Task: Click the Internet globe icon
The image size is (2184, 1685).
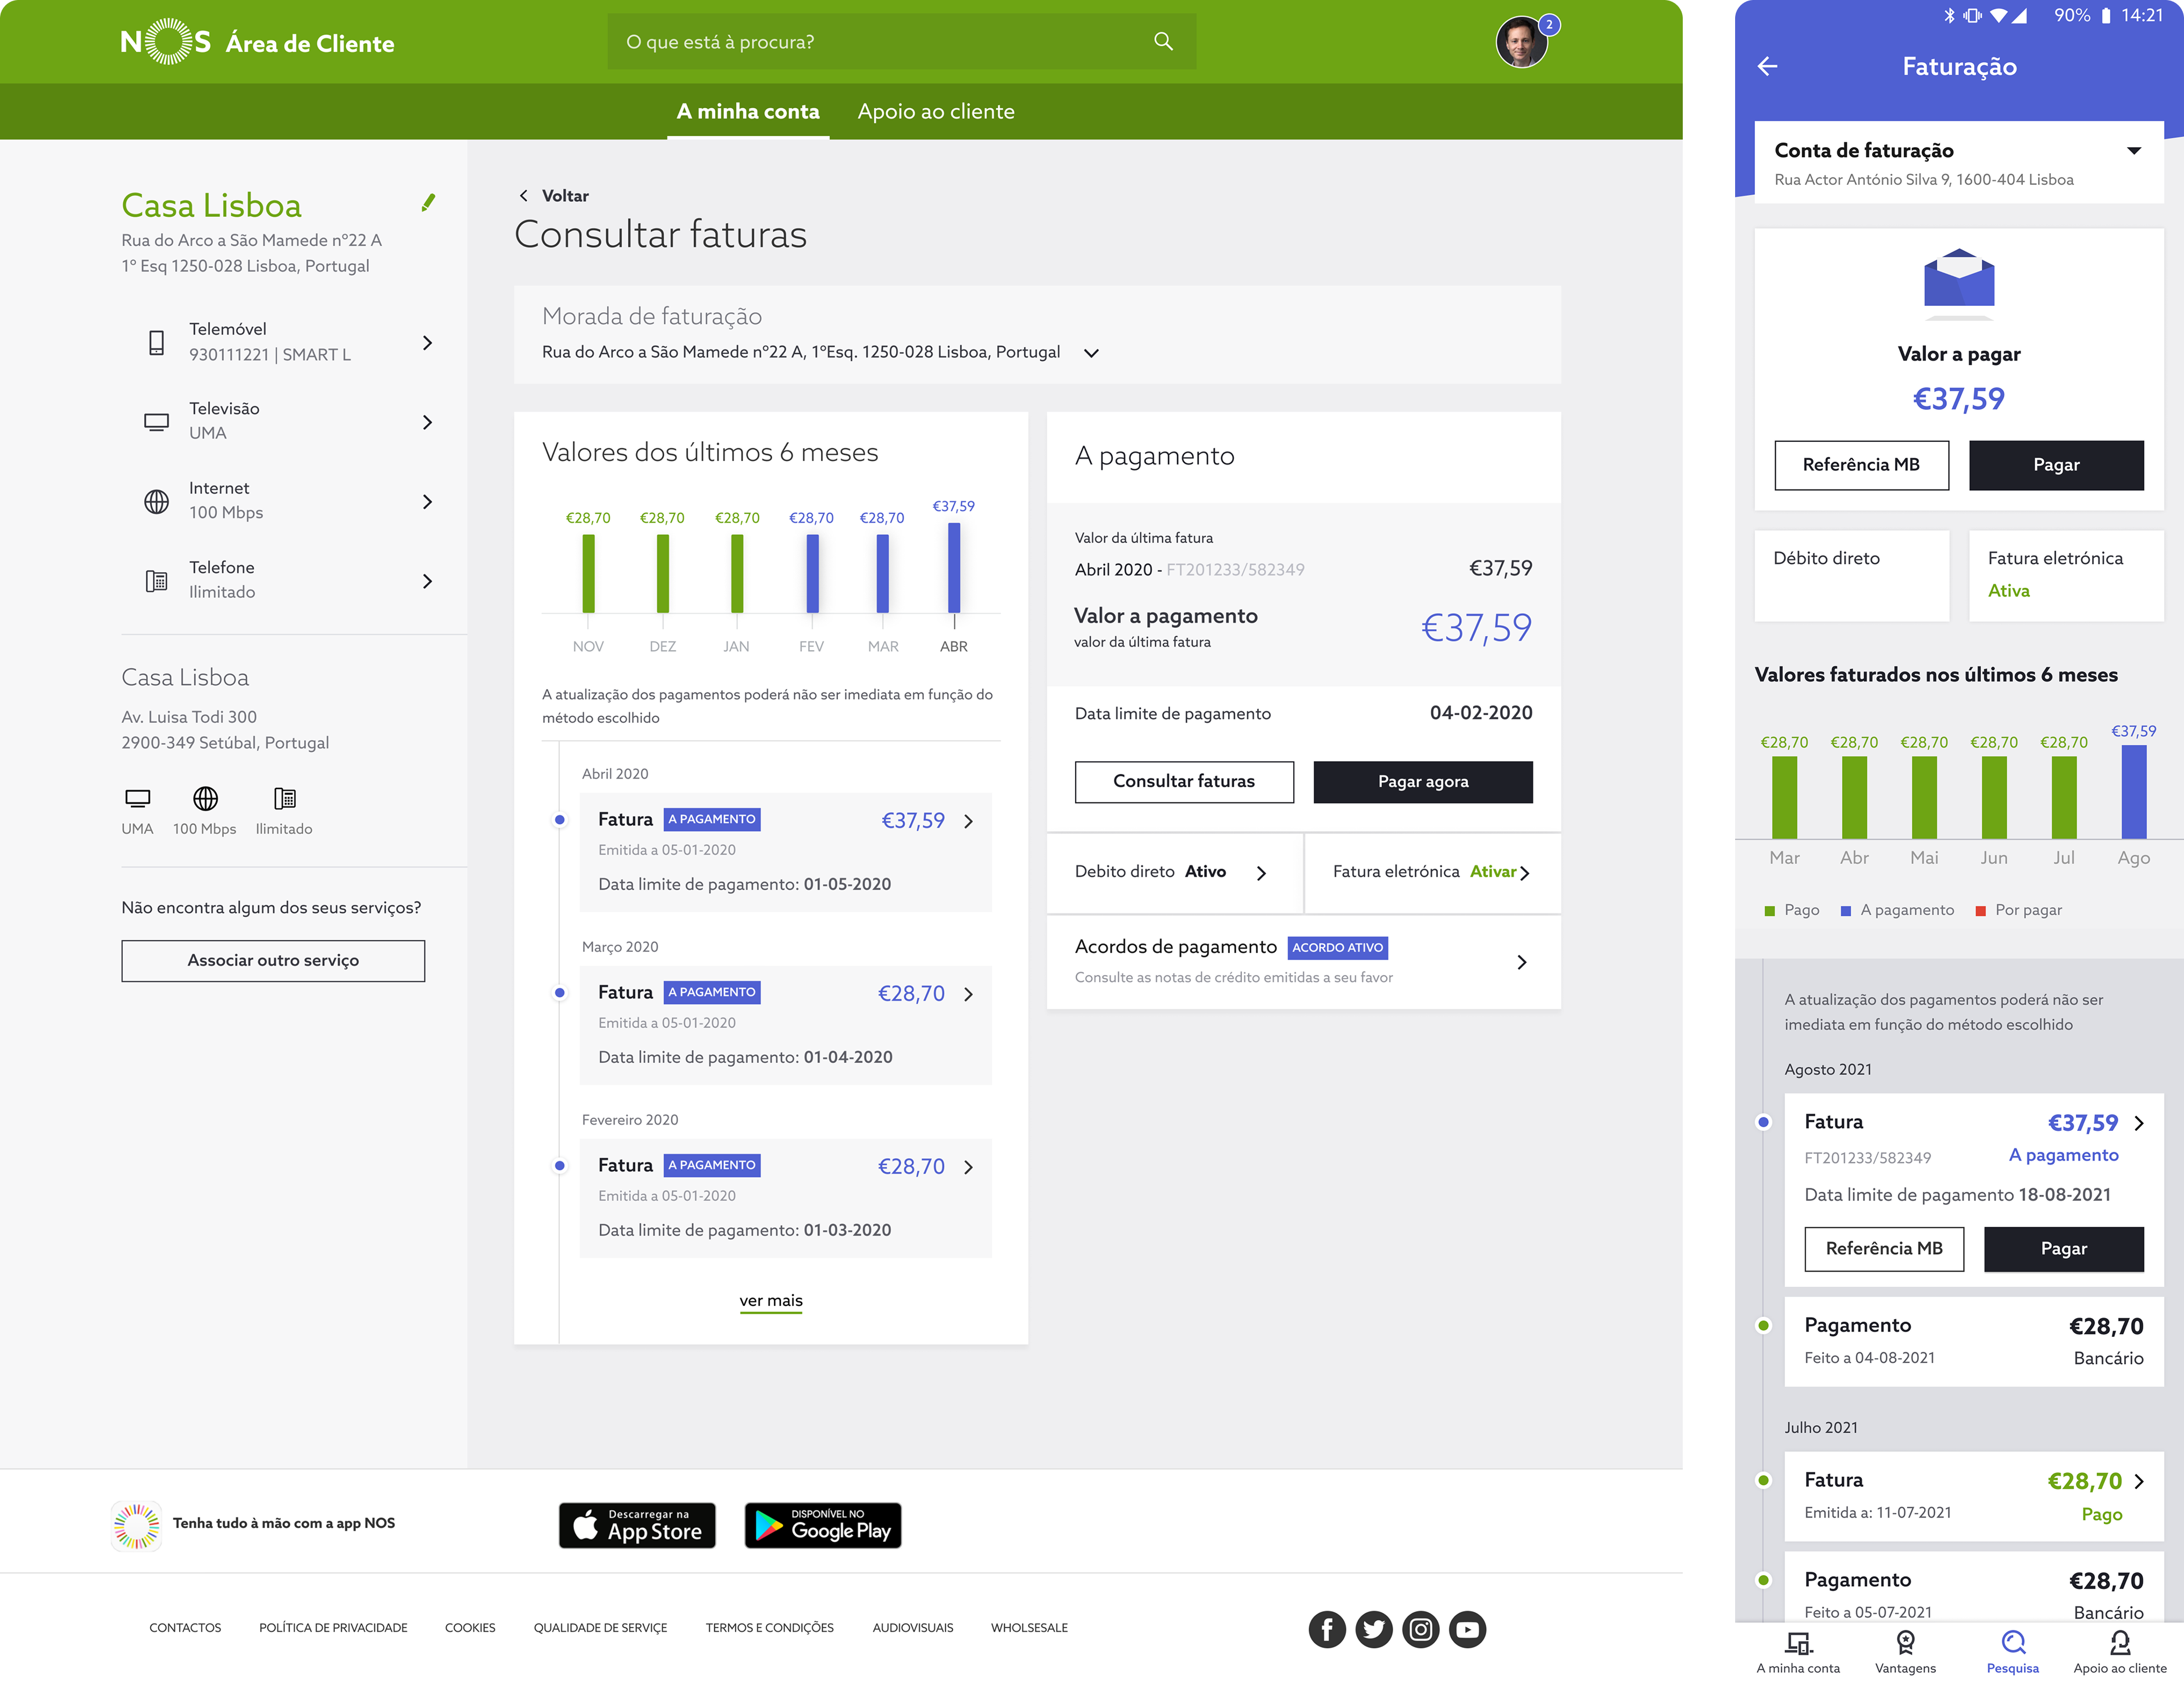Action: 157,501
